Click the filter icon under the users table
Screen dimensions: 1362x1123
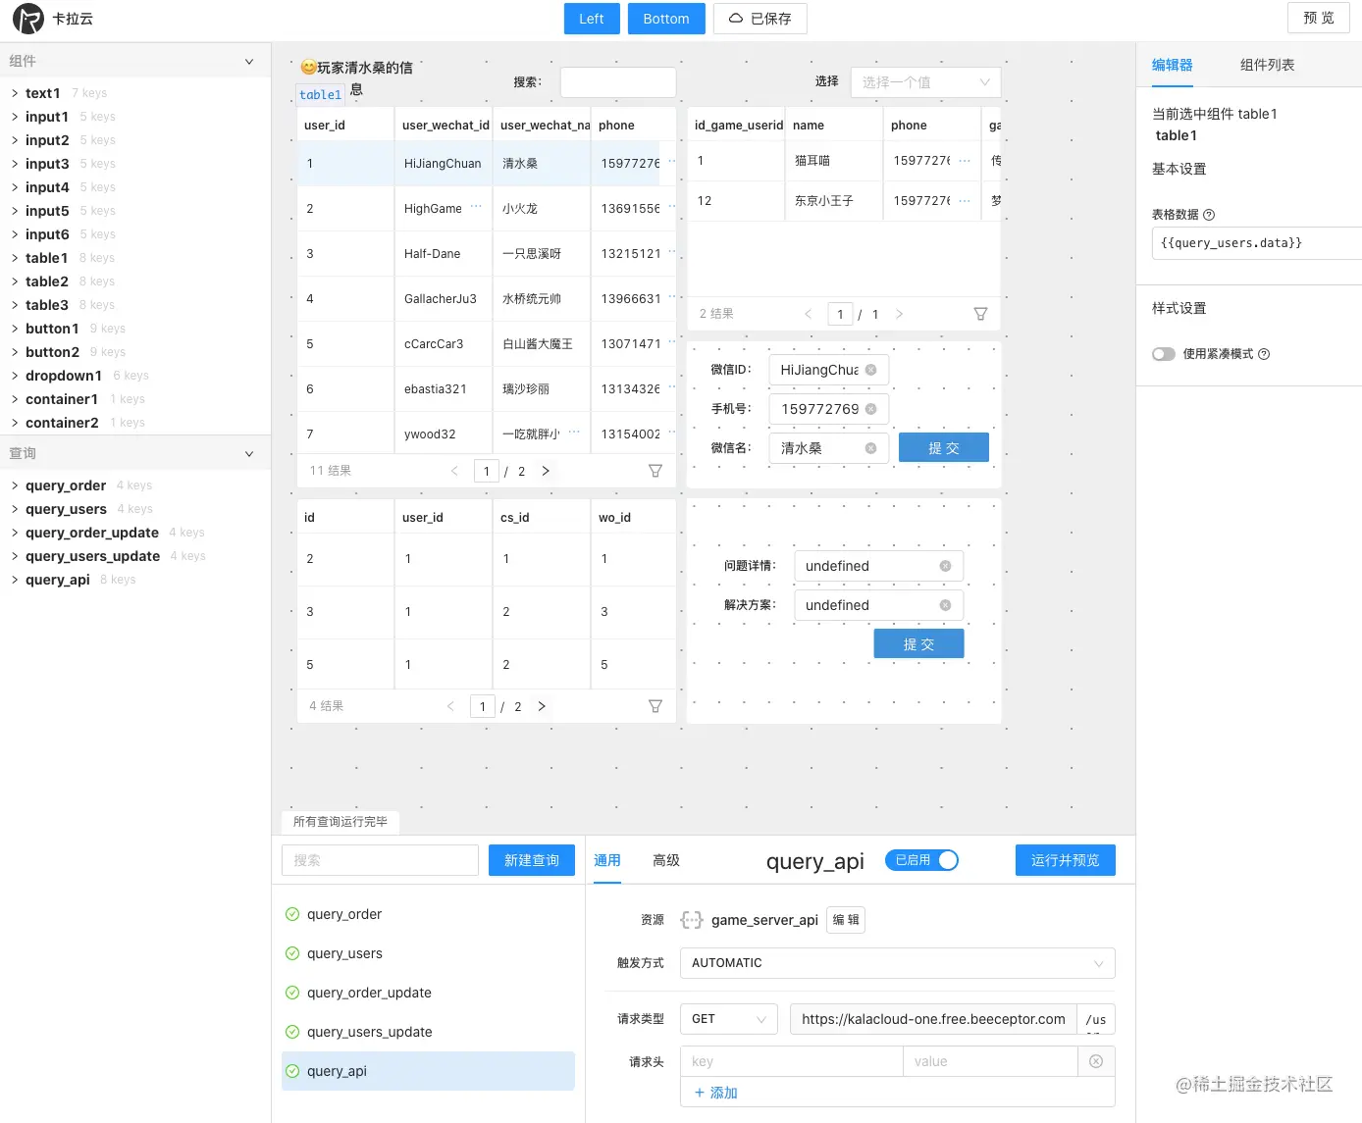(655, 471)
